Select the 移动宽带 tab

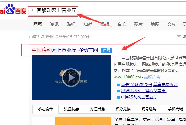[x=45, y=109]
